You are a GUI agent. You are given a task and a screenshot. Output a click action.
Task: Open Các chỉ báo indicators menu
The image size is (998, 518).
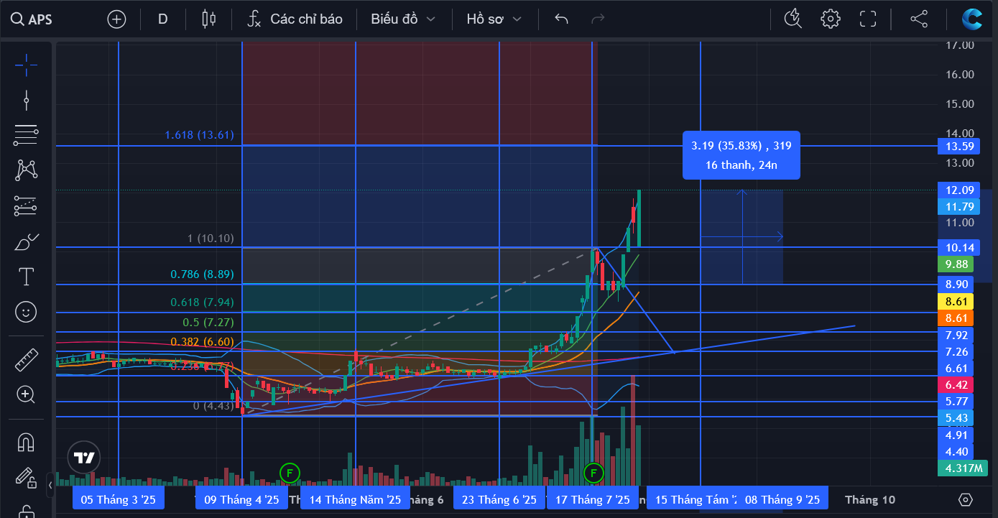click(295, 19)
